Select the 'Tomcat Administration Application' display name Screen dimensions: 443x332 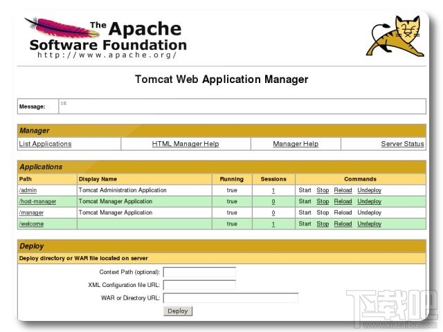click(x=123, y=190)
